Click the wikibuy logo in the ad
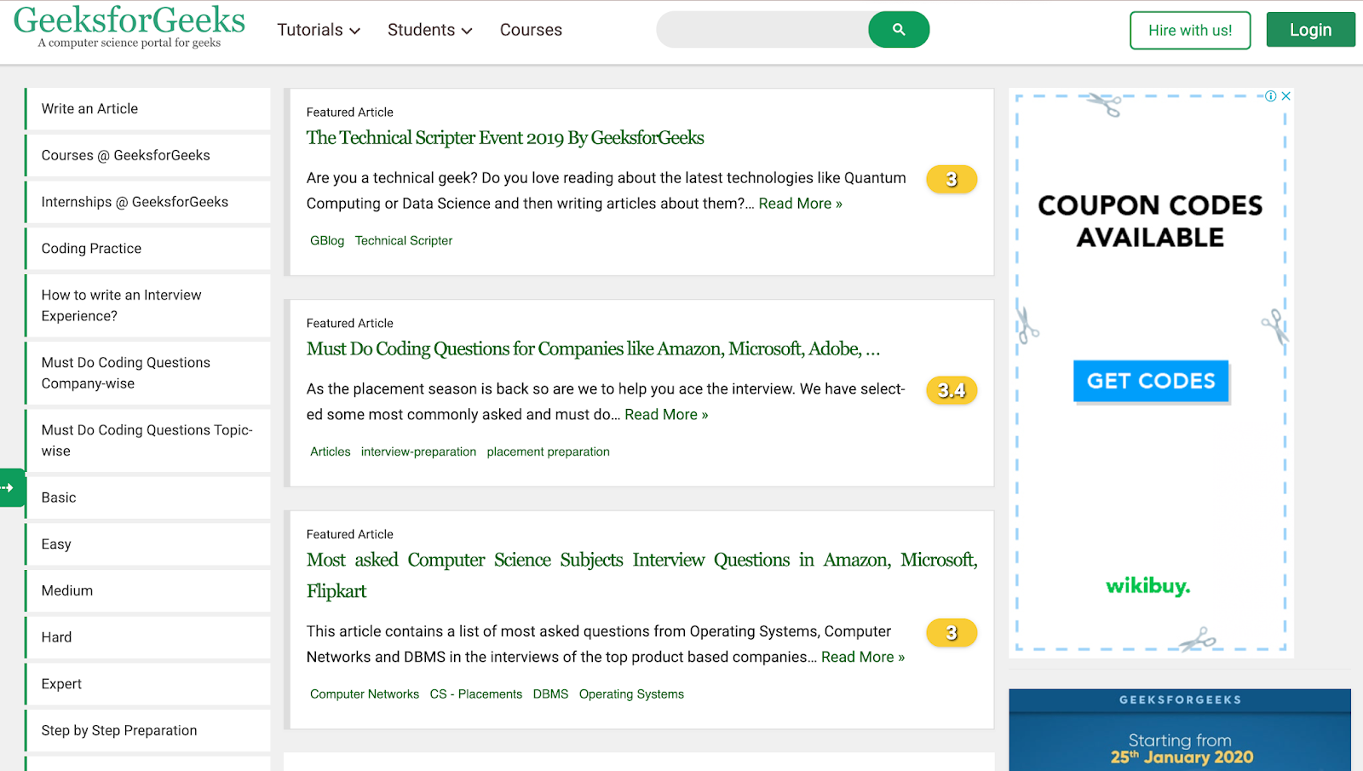The width and height of the screenshot is (1363, 771). pyautogui.click(x=1147, y=586)
